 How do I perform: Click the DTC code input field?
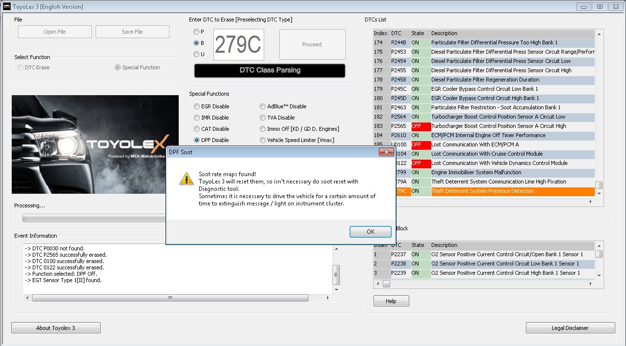(x=238, y=45)
